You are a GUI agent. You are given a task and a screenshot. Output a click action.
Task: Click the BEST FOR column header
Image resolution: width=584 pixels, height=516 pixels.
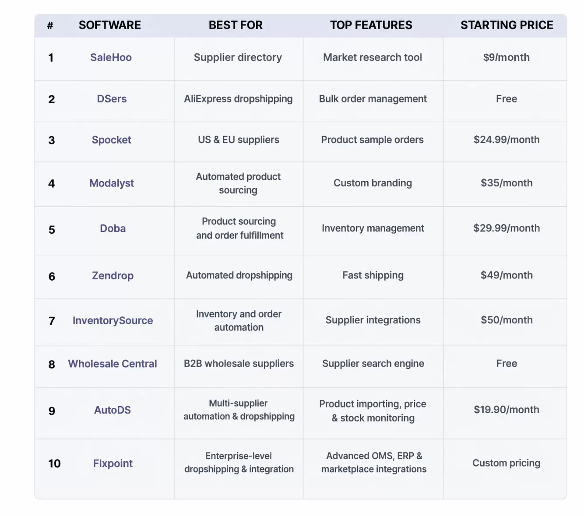point(236,25)
